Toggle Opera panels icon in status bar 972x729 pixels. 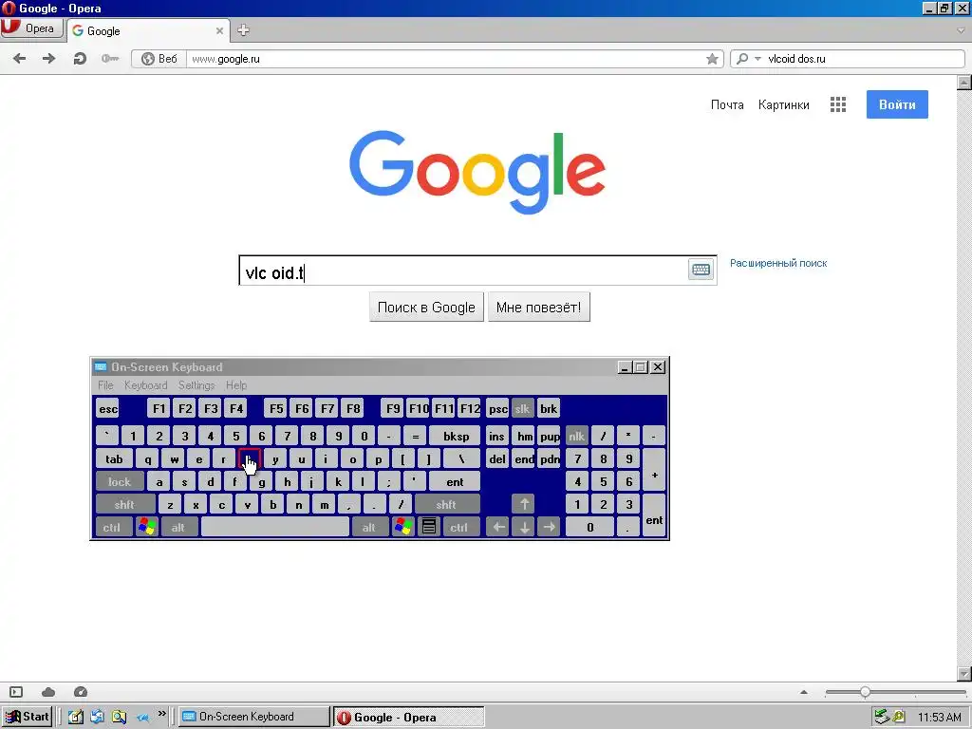coord(17,692)
